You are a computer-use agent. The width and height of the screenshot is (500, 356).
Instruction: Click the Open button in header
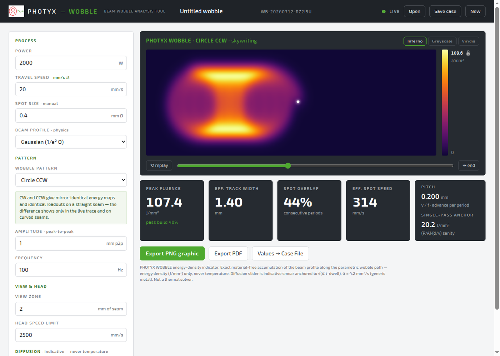coord(414,11)
